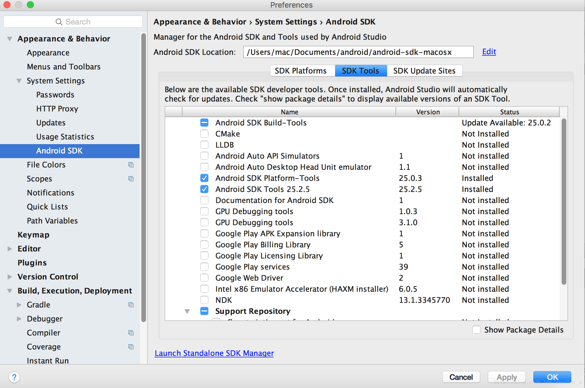Switch to the SDK Platforms tab

tap(302, 71)
